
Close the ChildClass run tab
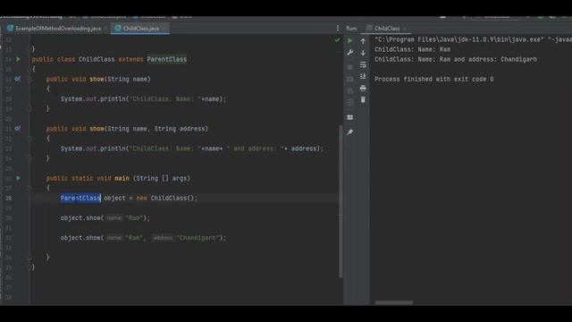405,28
